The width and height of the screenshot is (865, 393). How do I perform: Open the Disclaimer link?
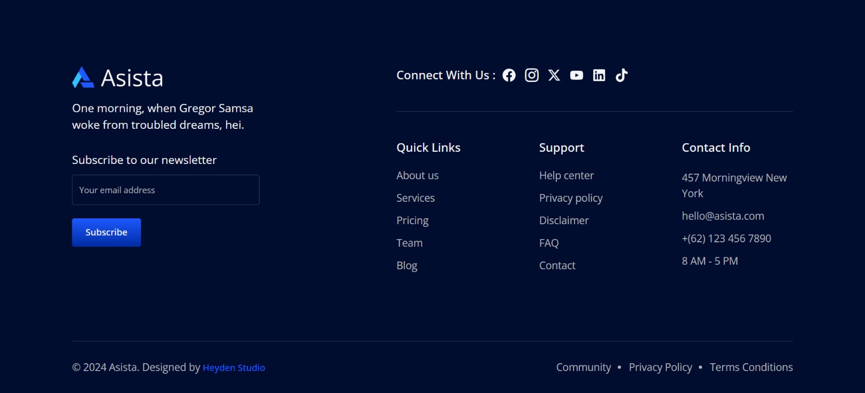pos(564,220)
